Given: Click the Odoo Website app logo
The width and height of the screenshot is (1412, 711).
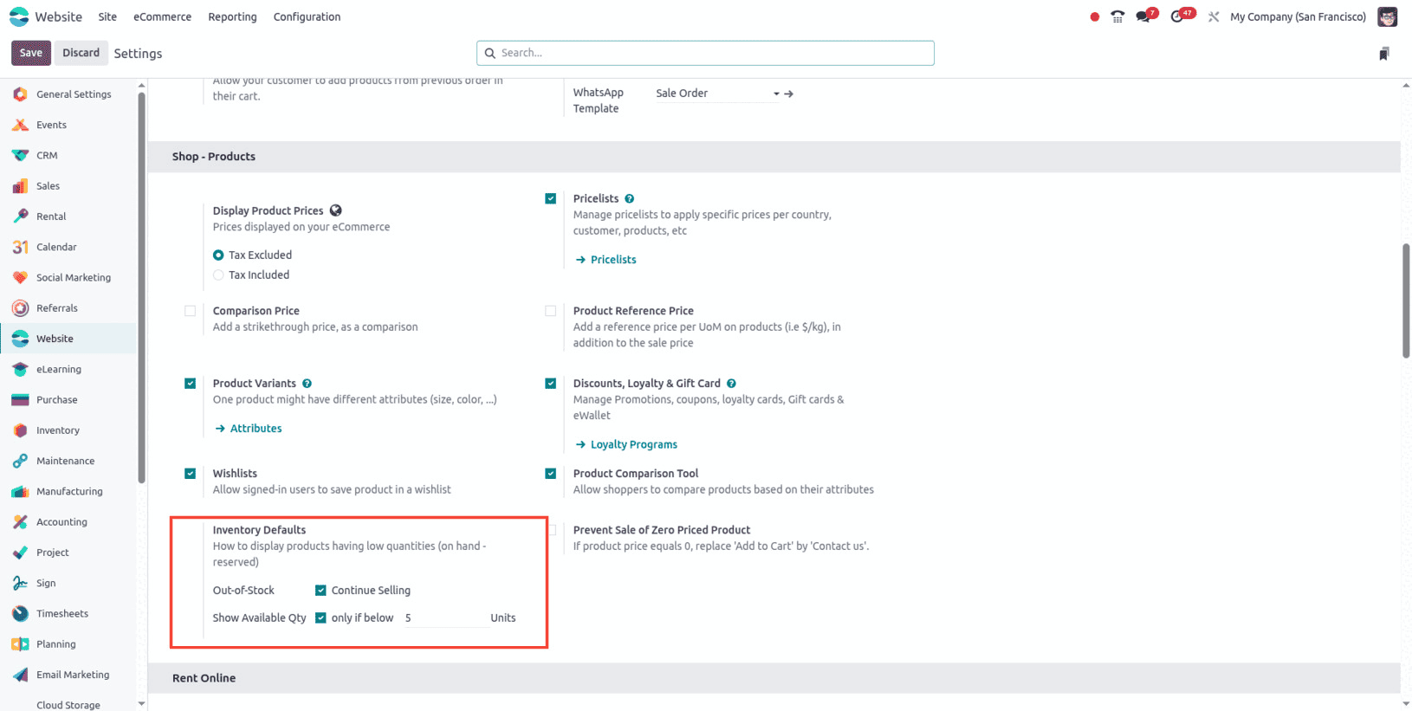Looking at the screenshot, I should (19, 16).
